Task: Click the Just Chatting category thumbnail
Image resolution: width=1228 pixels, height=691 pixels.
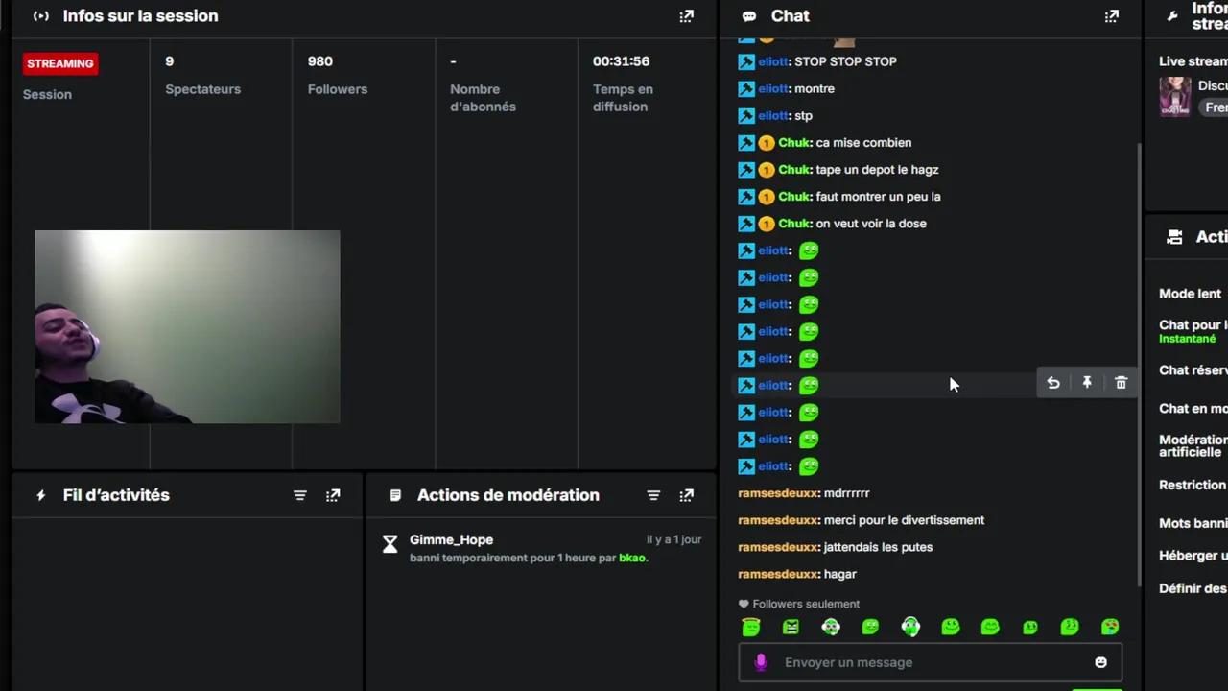Action: 1175,97
